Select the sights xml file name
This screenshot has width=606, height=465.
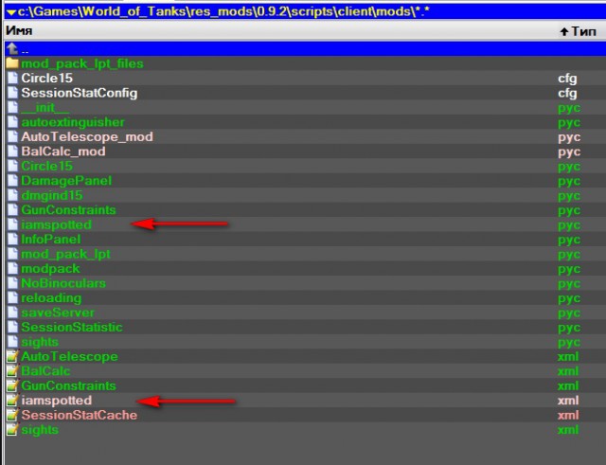point(40,430)
